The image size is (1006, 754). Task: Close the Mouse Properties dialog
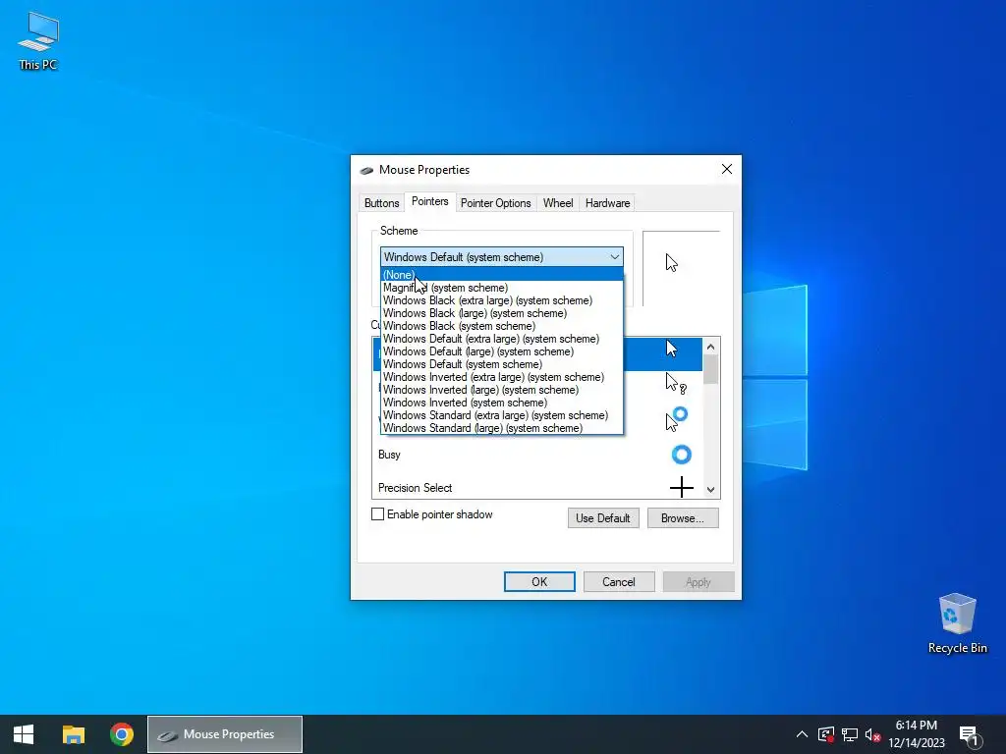click(x=726, y=169)
